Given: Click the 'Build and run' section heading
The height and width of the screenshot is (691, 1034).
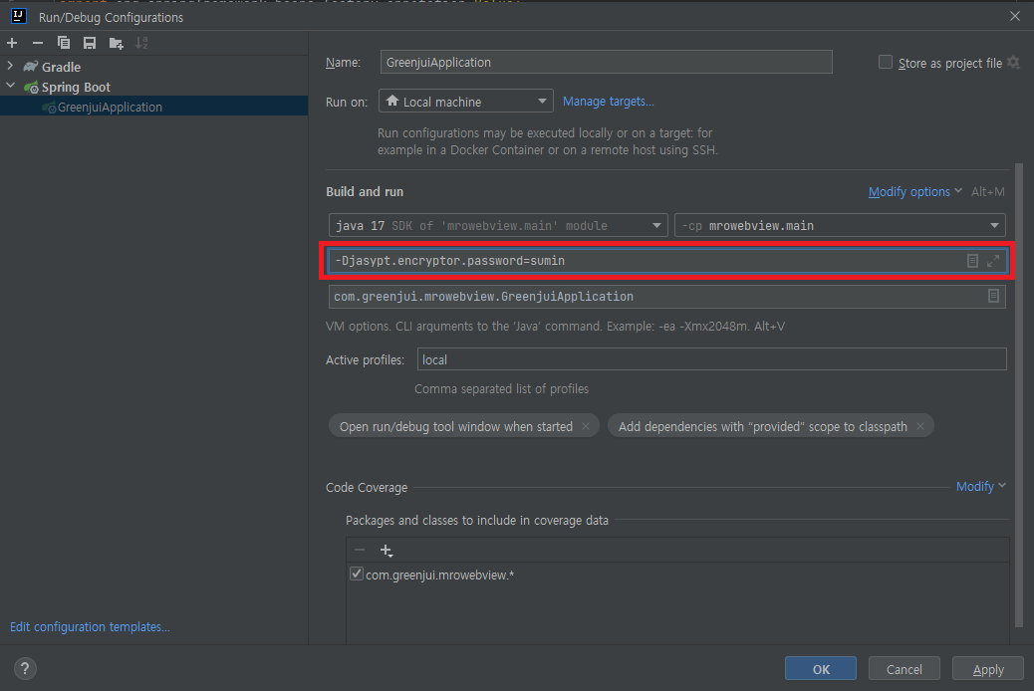Looking at the screenshot, I should point(365,191).
